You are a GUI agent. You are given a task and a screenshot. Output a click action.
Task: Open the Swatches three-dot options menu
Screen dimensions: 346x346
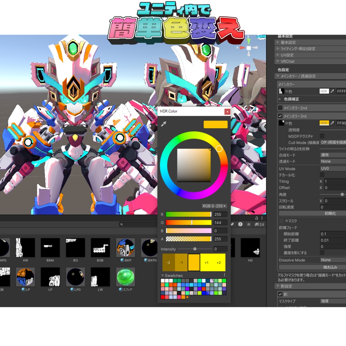[x=224, y=275]
